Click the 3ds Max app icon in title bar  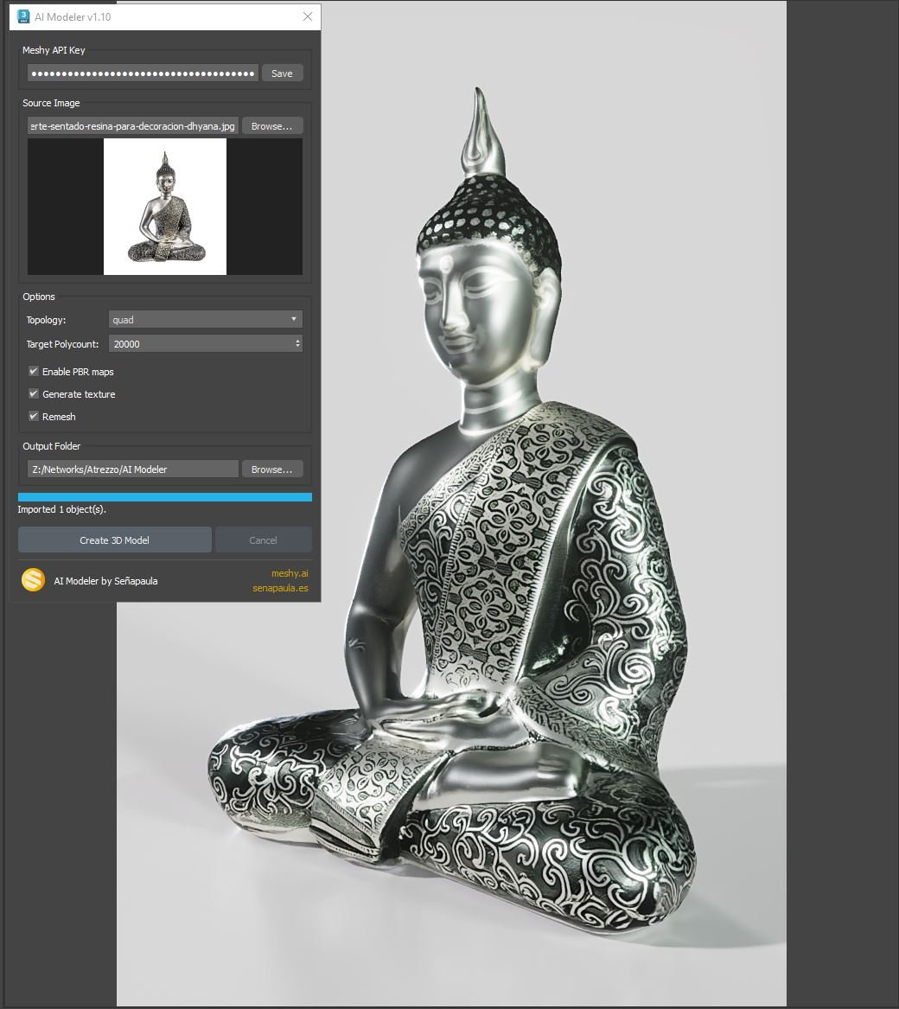pos(24,16)
